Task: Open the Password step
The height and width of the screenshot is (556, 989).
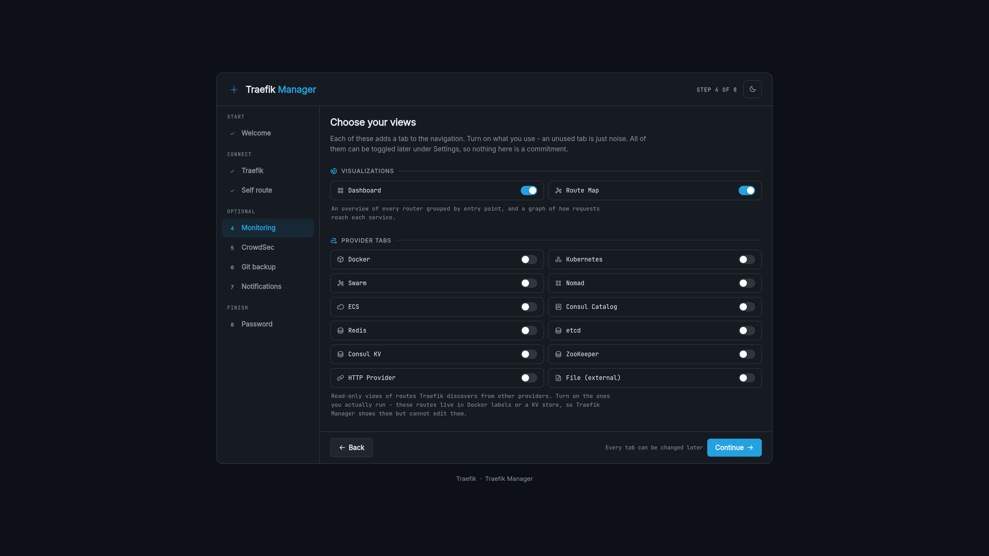Action: [268, 324]
